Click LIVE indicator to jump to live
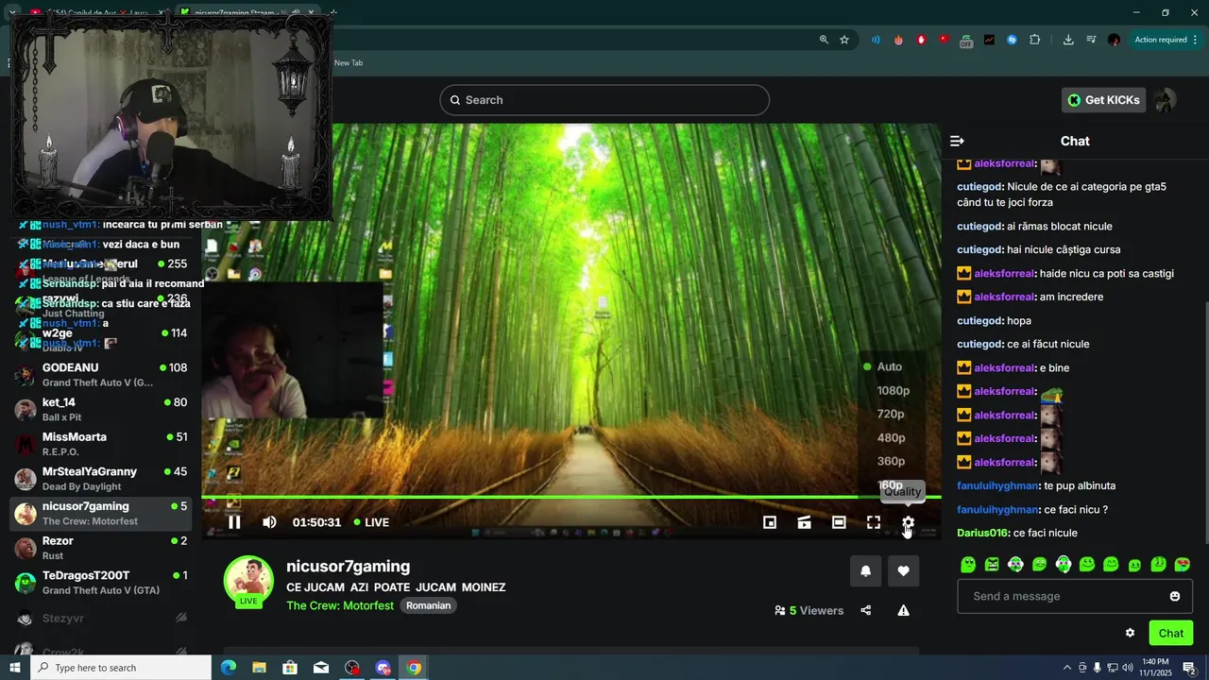Viewport: 1209px width, 680px height. [x=371, y=522]
